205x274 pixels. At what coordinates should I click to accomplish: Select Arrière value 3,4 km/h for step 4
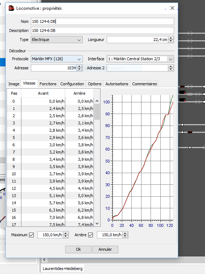pyautogui.click(x=79, y=130)
